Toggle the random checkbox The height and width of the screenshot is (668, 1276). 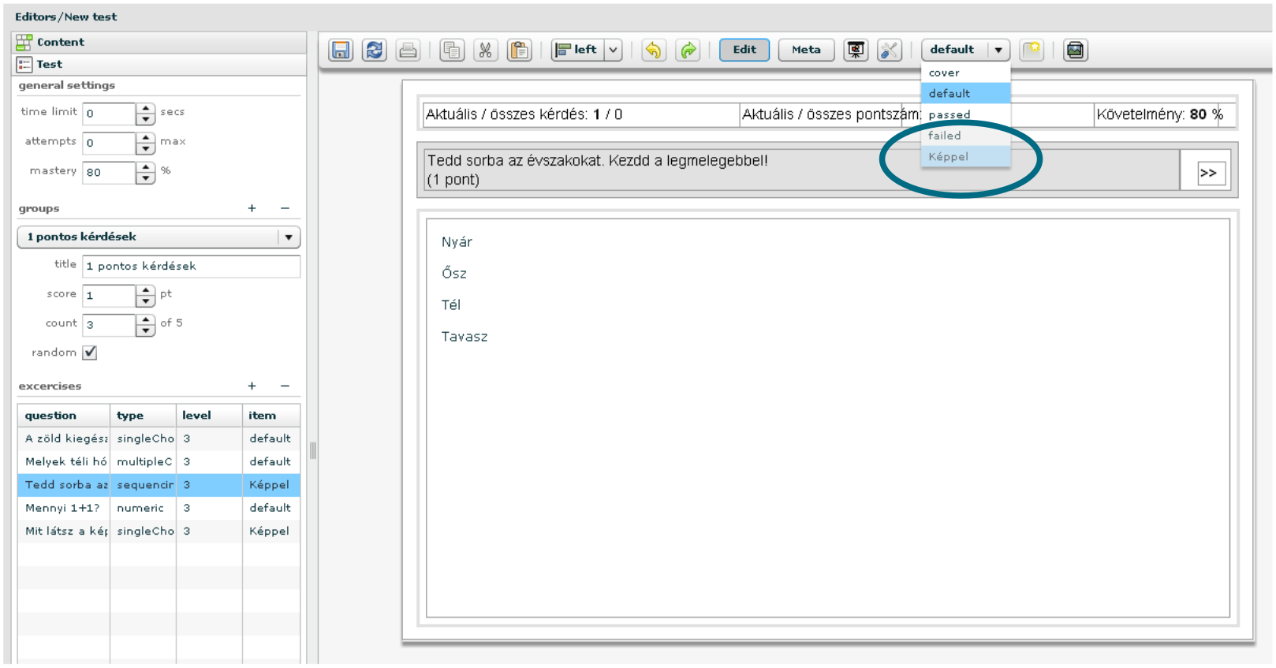pos(90,353)
